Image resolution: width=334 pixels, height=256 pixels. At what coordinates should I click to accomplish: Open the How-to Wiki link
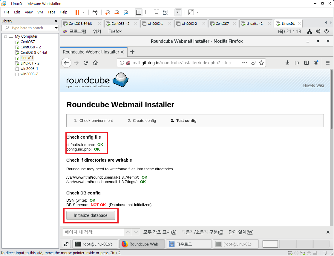click(x=313, y=85)
